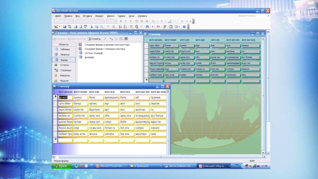Click the Paste clipboard icon
The image size is (318, 179).
[x=102, y=27]
